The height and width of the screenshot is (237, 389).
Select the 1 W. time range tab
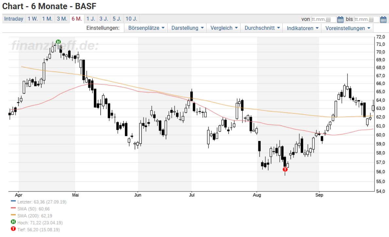point(32,19)
